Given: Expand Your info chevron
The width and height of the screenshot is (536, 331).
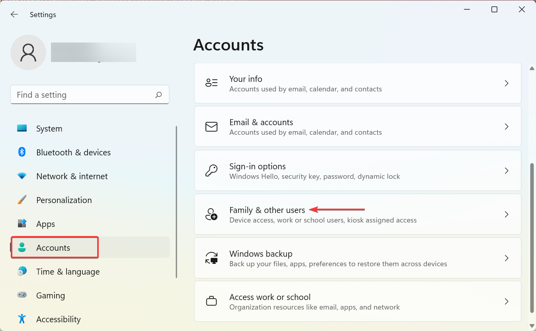Looking at the screenshot, I should [x=507, y=83].
